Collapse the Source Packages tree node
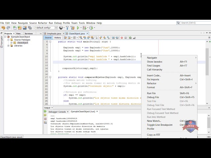 (x=8, y=40)
